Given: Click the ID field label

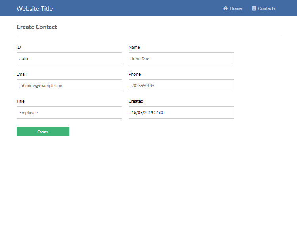Looking at the screenshot, I should pyautogui.click(x=19, y=47).
